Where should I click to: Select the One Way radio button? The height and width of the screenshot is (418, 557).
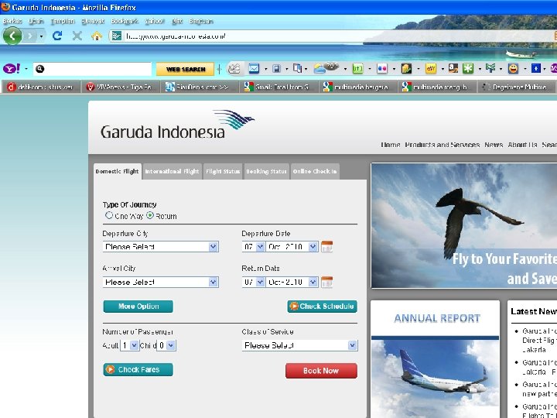click(x=109, y=215)
